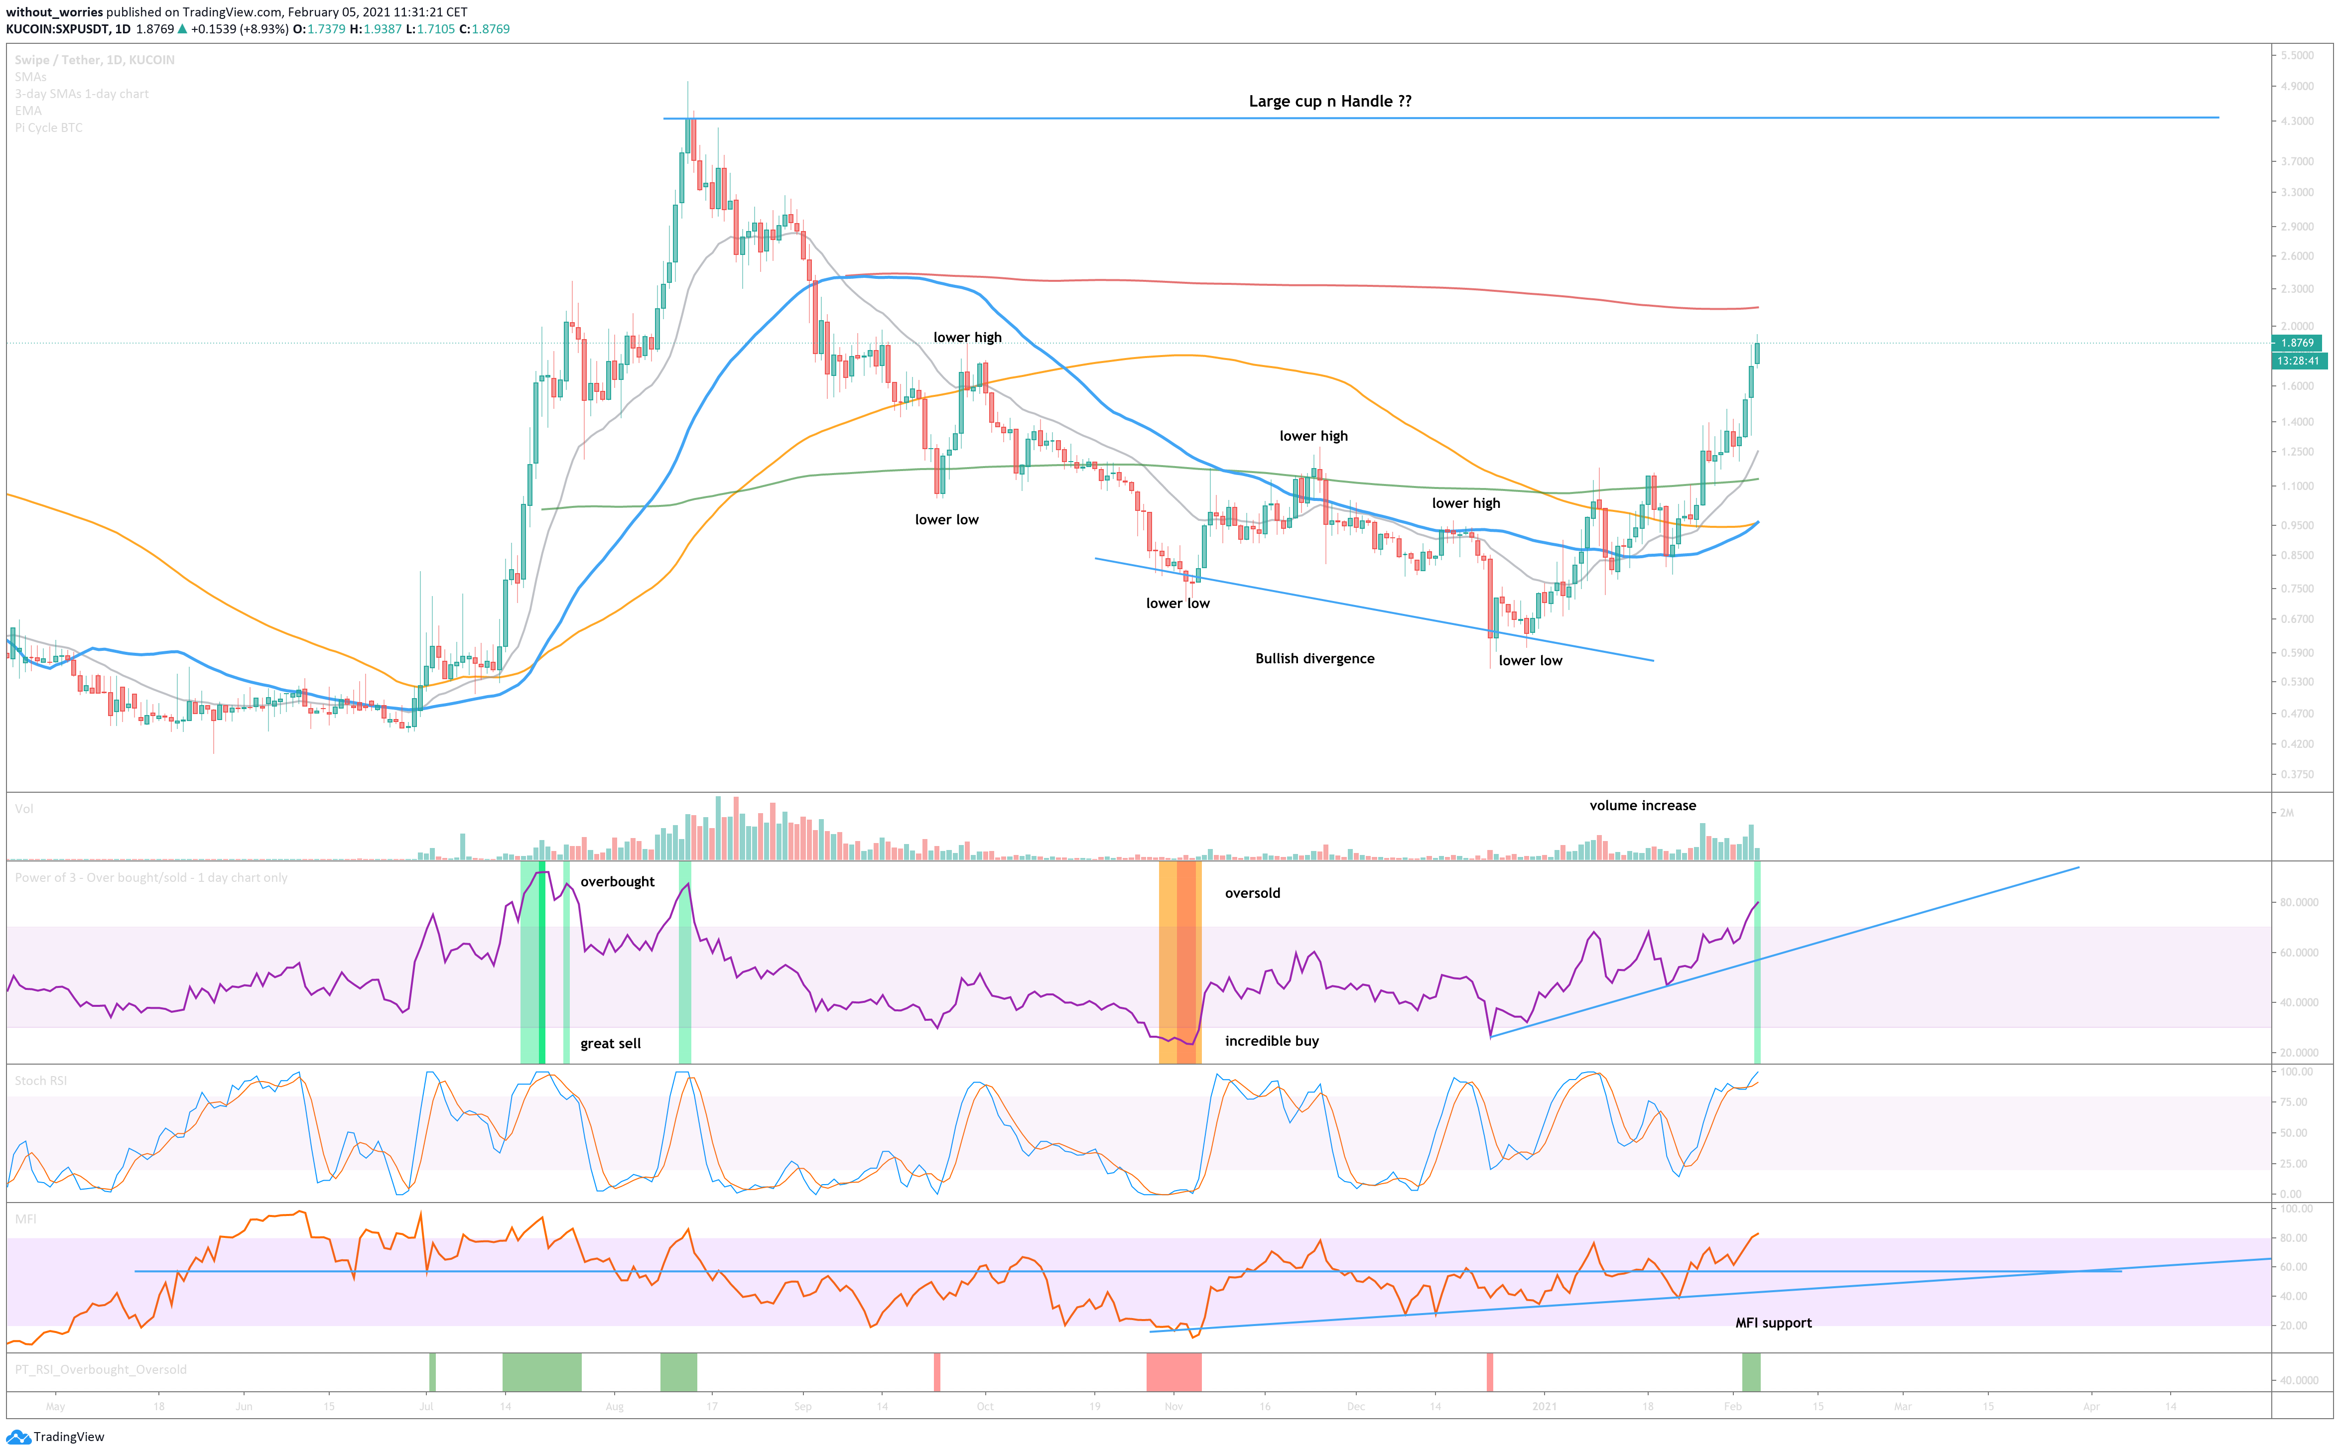The height and width of the screenshot is (1455, 2340).
Task: Click the TradingView logo icon
Action: coord(17,1437)
